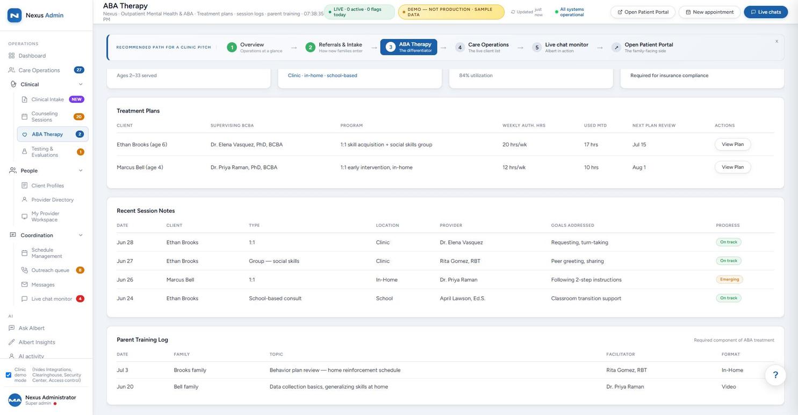Click the Schedule Management calendar icon
Image resolution: width=798 pixels, height=415 pixels.
(24, 253)
